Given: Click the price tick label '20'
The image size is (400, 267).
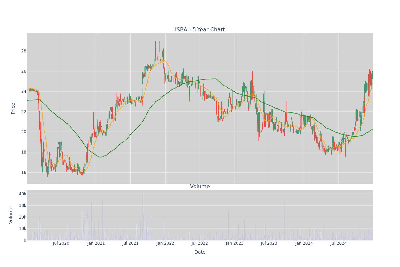Looking at the screenshot, I should tap(24, 132).
